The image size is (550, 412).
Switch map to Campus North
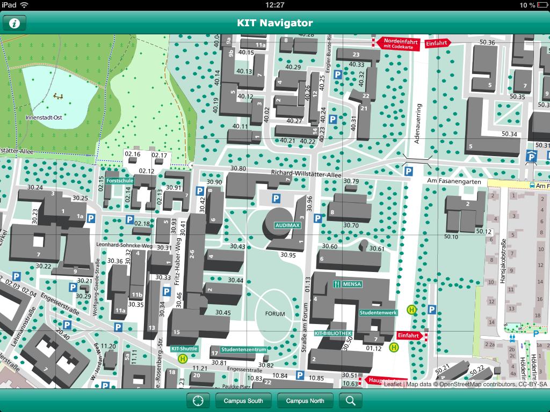point(305,401)
